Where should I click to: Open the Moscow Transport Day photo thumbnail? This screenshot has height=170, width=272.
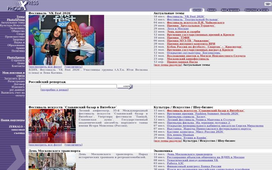pos(52,161)
